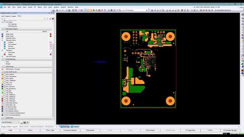Open the Setup menu
The image size is (244, 137).
[19, 7]
